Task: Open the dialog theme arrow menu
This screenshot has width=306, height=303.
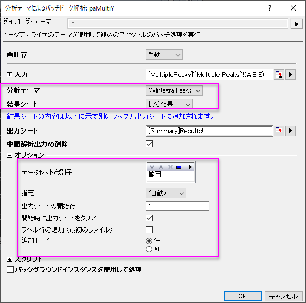Action: tap(297, 24)
